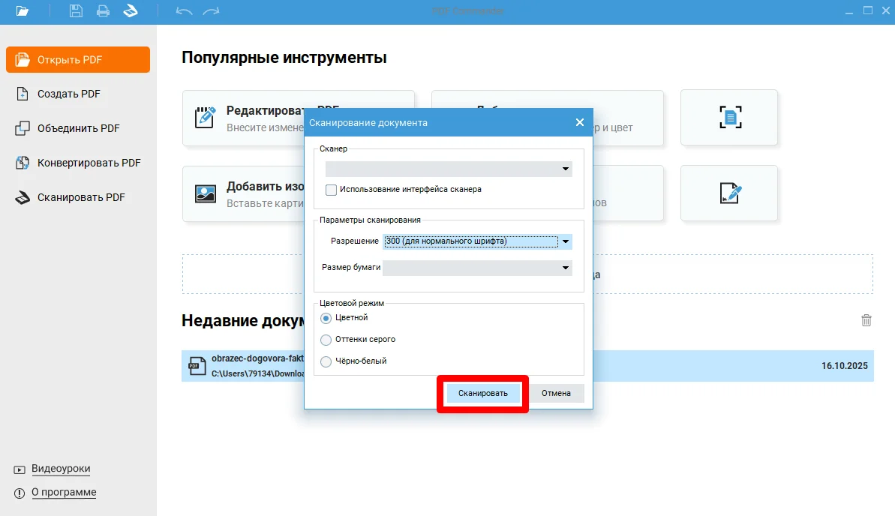Open the "Видеоуроки" link

[61, 469]
